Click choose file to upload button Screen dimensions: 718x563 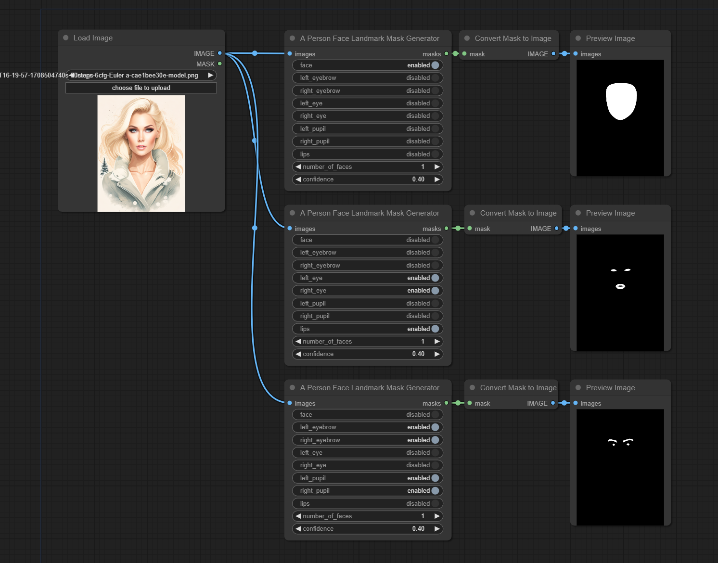point(141,88)
